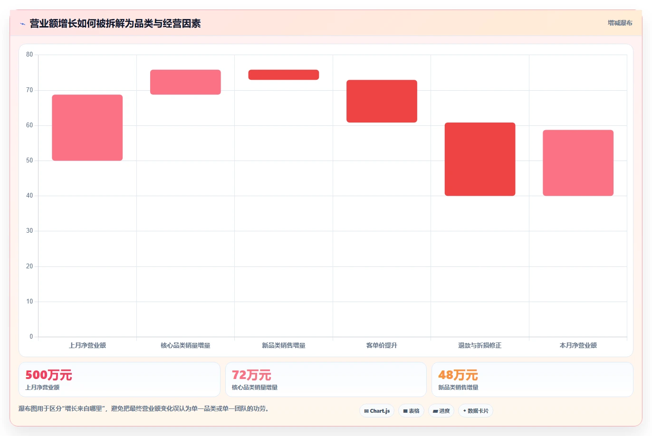Click the chart title 营业额增长如何被拆解为品类与经营因素
The image size is (652, 436).
115,23
